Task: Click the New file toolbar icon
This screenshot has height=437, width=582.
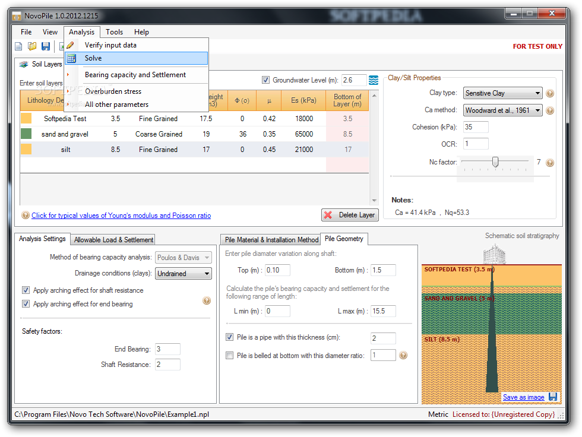Action: (x=18, y=46)
